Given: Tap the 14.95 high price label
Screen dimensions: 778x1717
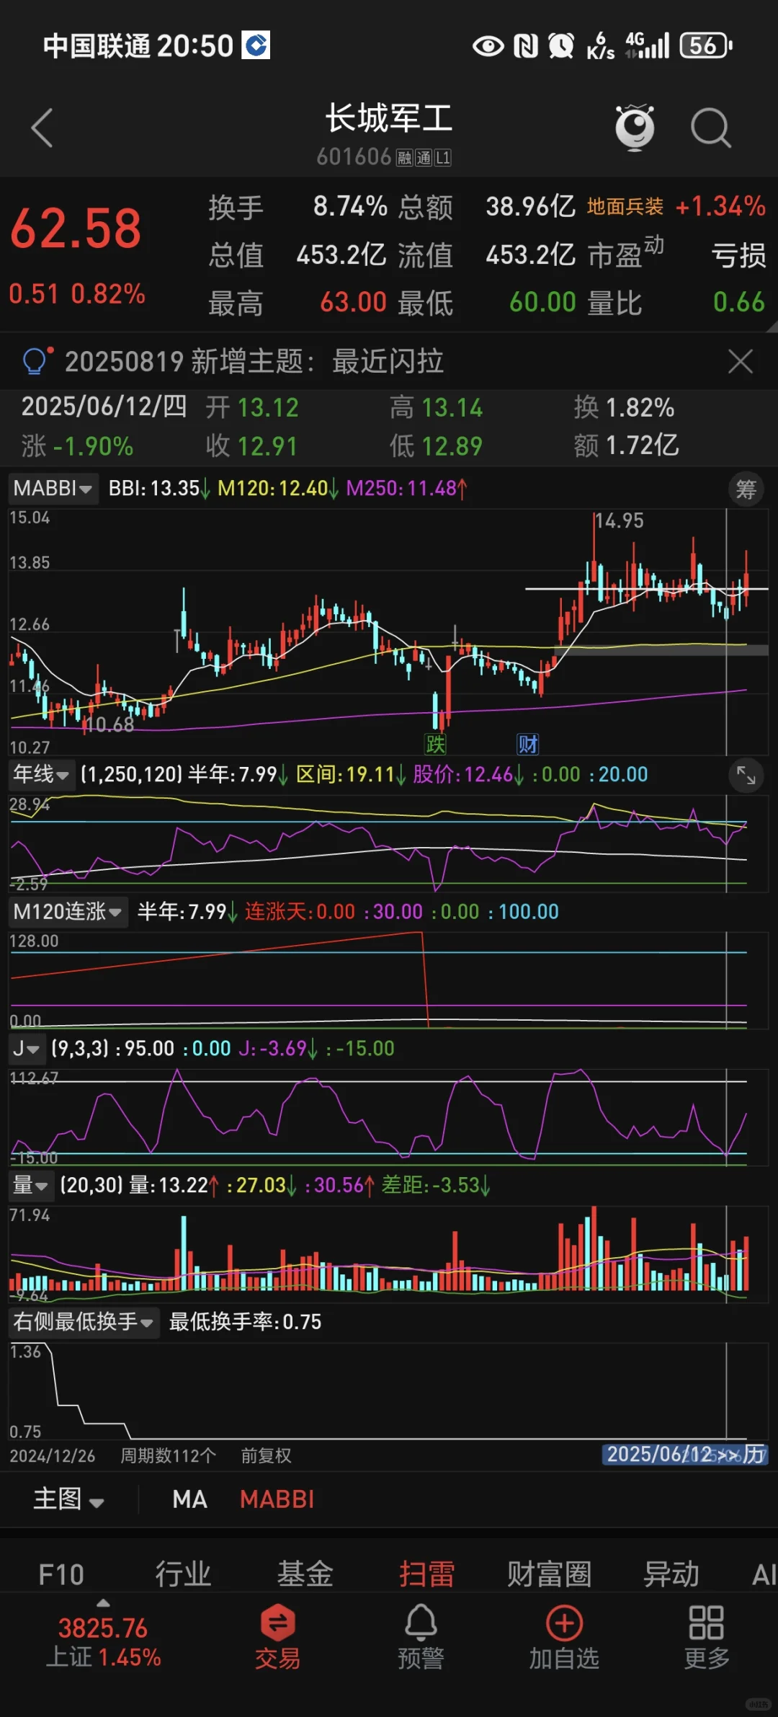Looking at the screenshot, I should click(620, 520).
